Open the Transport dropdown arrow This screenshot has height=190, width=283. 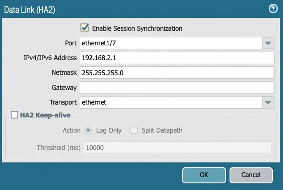pos(267,102)
